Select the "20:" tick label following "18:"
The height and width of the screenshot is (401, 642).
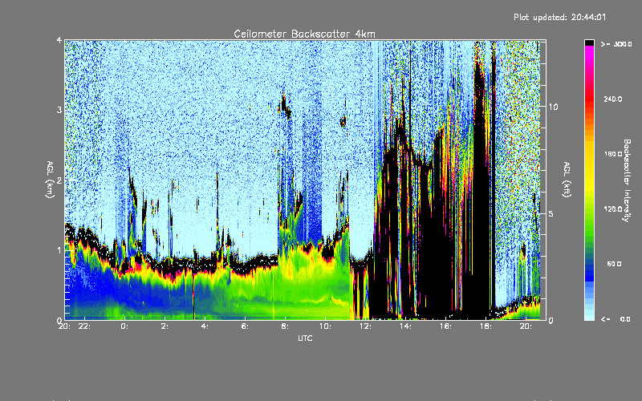pyautogui.click(x=526, y=326)
